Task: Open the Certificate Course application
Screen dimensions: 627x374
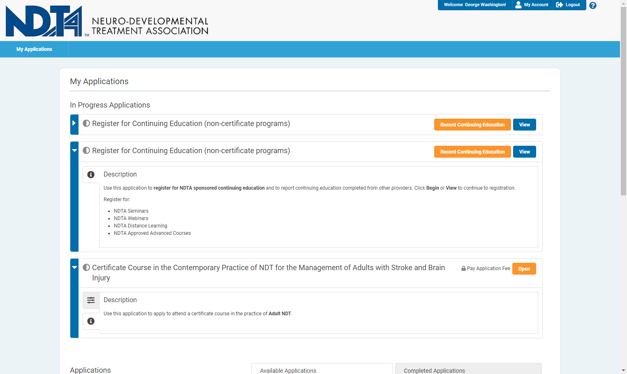Action: 524,269
